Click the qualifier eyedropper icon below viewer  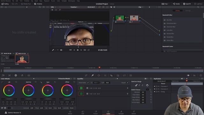point(53,50)
